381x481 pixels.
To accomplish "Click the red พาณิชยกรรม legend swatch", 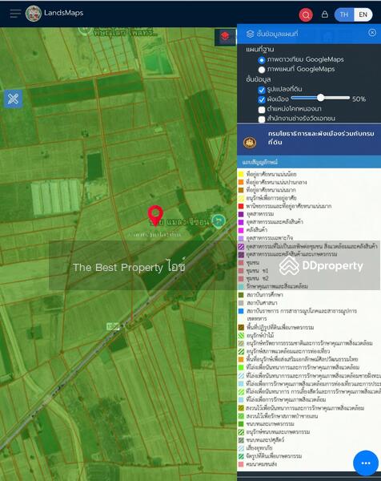I will coord(241,206).
